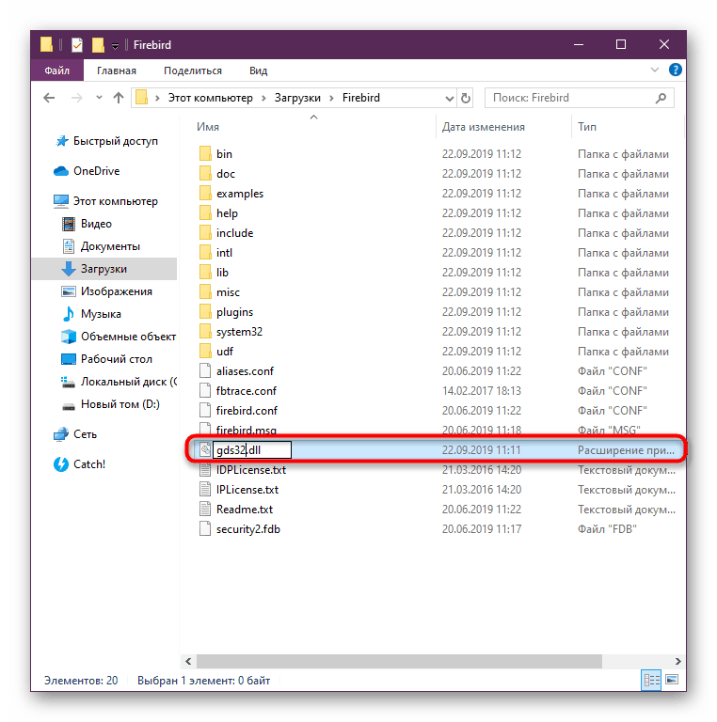
Task: Select the doc folder icon
Action: point(205,174)
